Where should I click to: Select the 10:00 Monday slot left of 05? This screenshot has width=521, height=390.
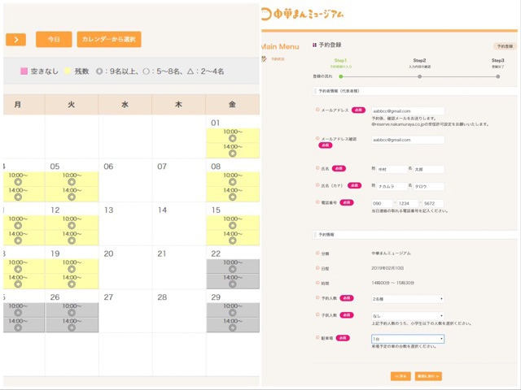[24, 179]
